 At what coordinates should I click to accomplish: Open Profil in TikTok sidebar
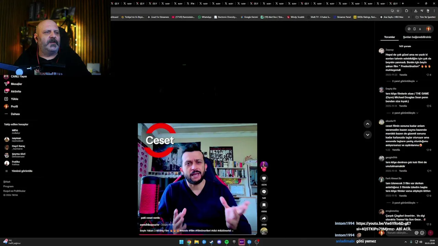click(11, 107)
